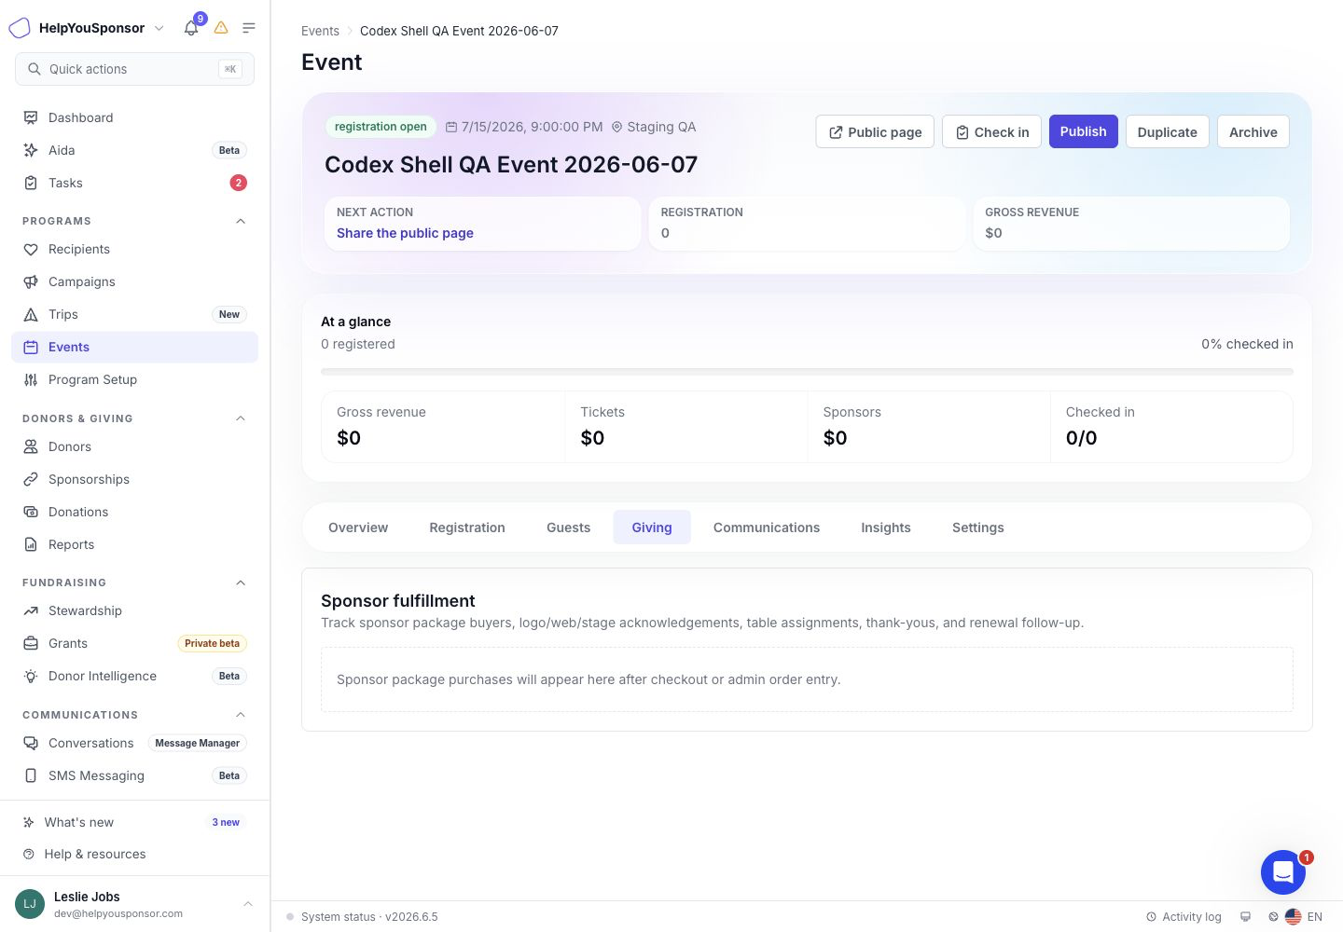The height and width of the screenshot is (932, 1343).
Task: Click the Tasks clipboard icon
Action: [x=31, y=183]
